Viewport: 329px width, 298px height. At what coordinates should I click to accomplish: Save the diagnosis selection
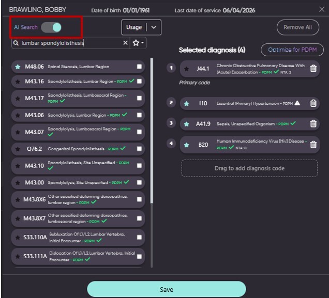(167, 289)
